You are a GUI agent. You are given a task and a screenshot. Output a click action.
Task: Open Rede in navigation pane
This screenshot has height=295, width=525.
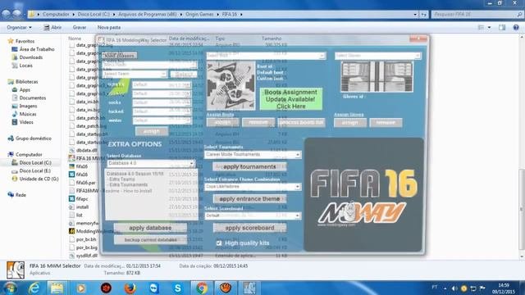(x=21, y=195)
